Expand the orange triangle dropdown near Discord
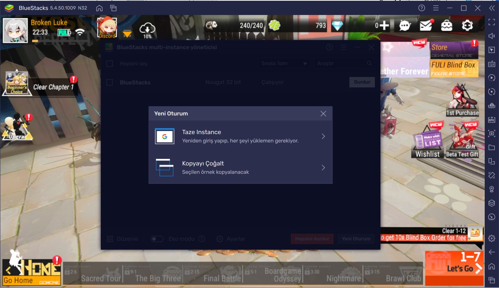Image resolution: width=499 pixels, height=288 pixels. coord(127,34)
